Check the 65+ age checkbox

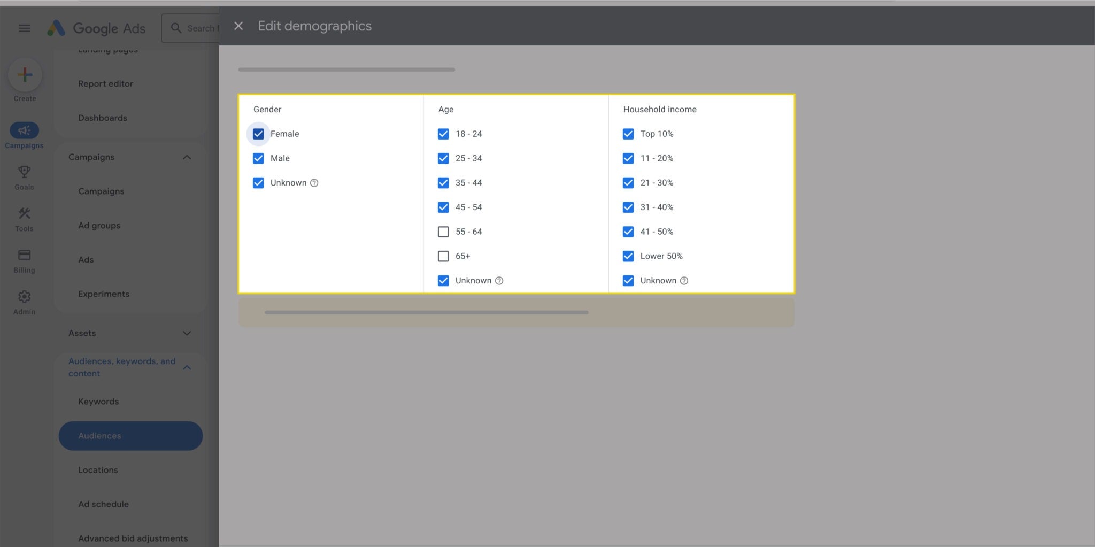click(x=443, y=256)
